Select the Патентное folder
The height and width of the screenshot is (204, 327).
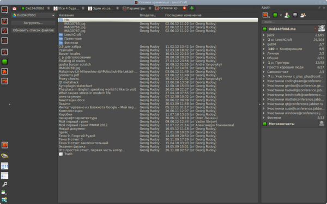coord(158,39)
